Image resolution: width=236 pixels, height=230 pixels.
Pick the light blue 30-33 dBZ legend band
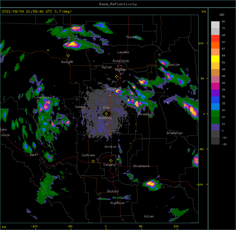[215, 107]
